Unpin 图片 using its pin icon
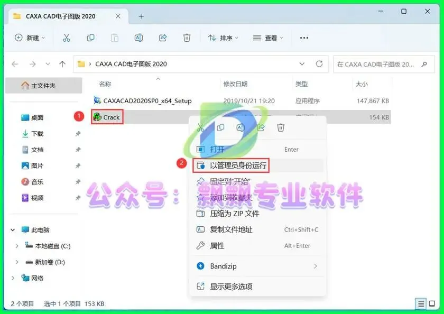 (78, 165)
